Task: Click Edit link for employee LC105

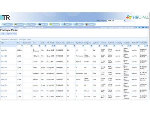Action: click(x=6, y=74)
